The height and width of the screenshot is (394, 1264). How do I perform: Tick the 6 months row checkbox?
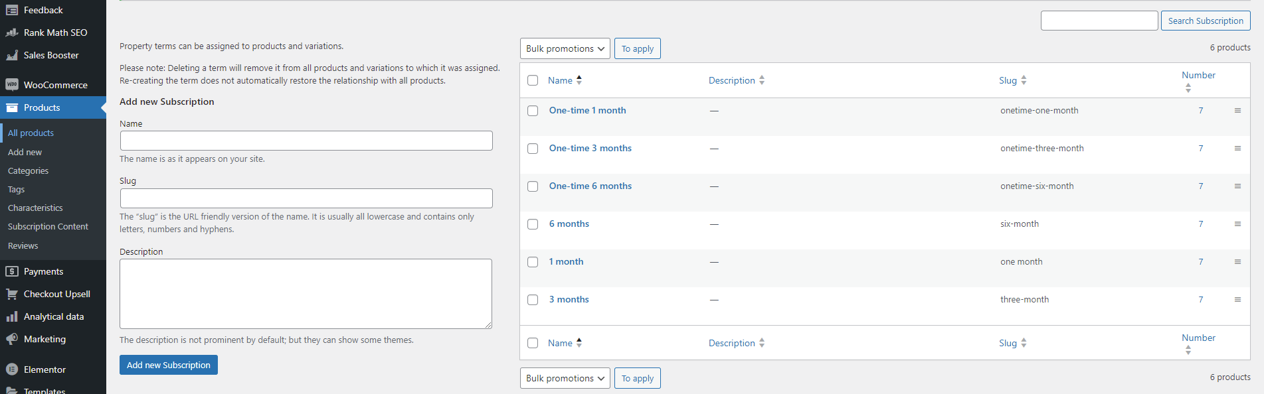tap(533, 224)
